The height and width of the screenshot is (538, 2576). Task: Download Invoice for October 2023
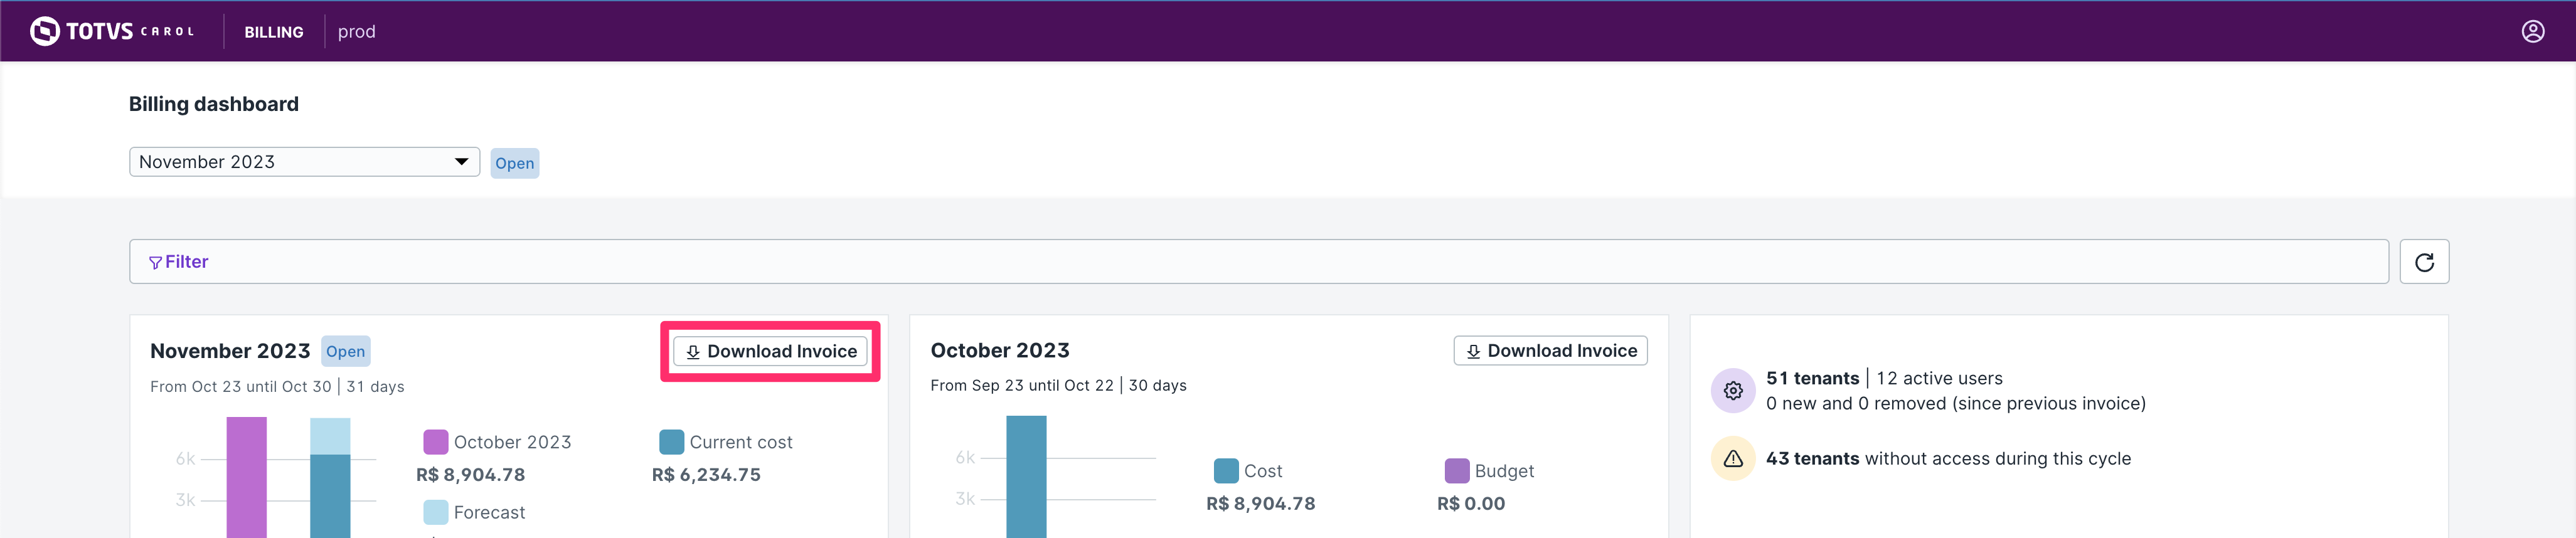point(1550,351)
